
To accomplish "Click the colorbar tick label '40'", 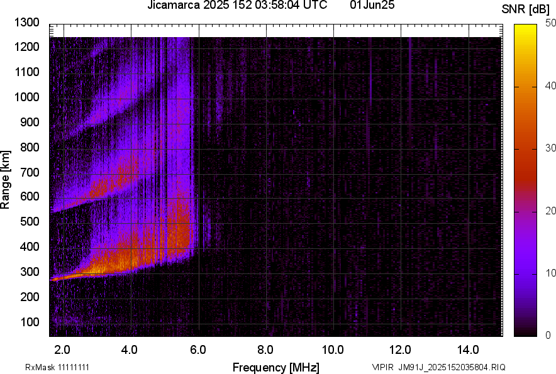I will 550,85.
